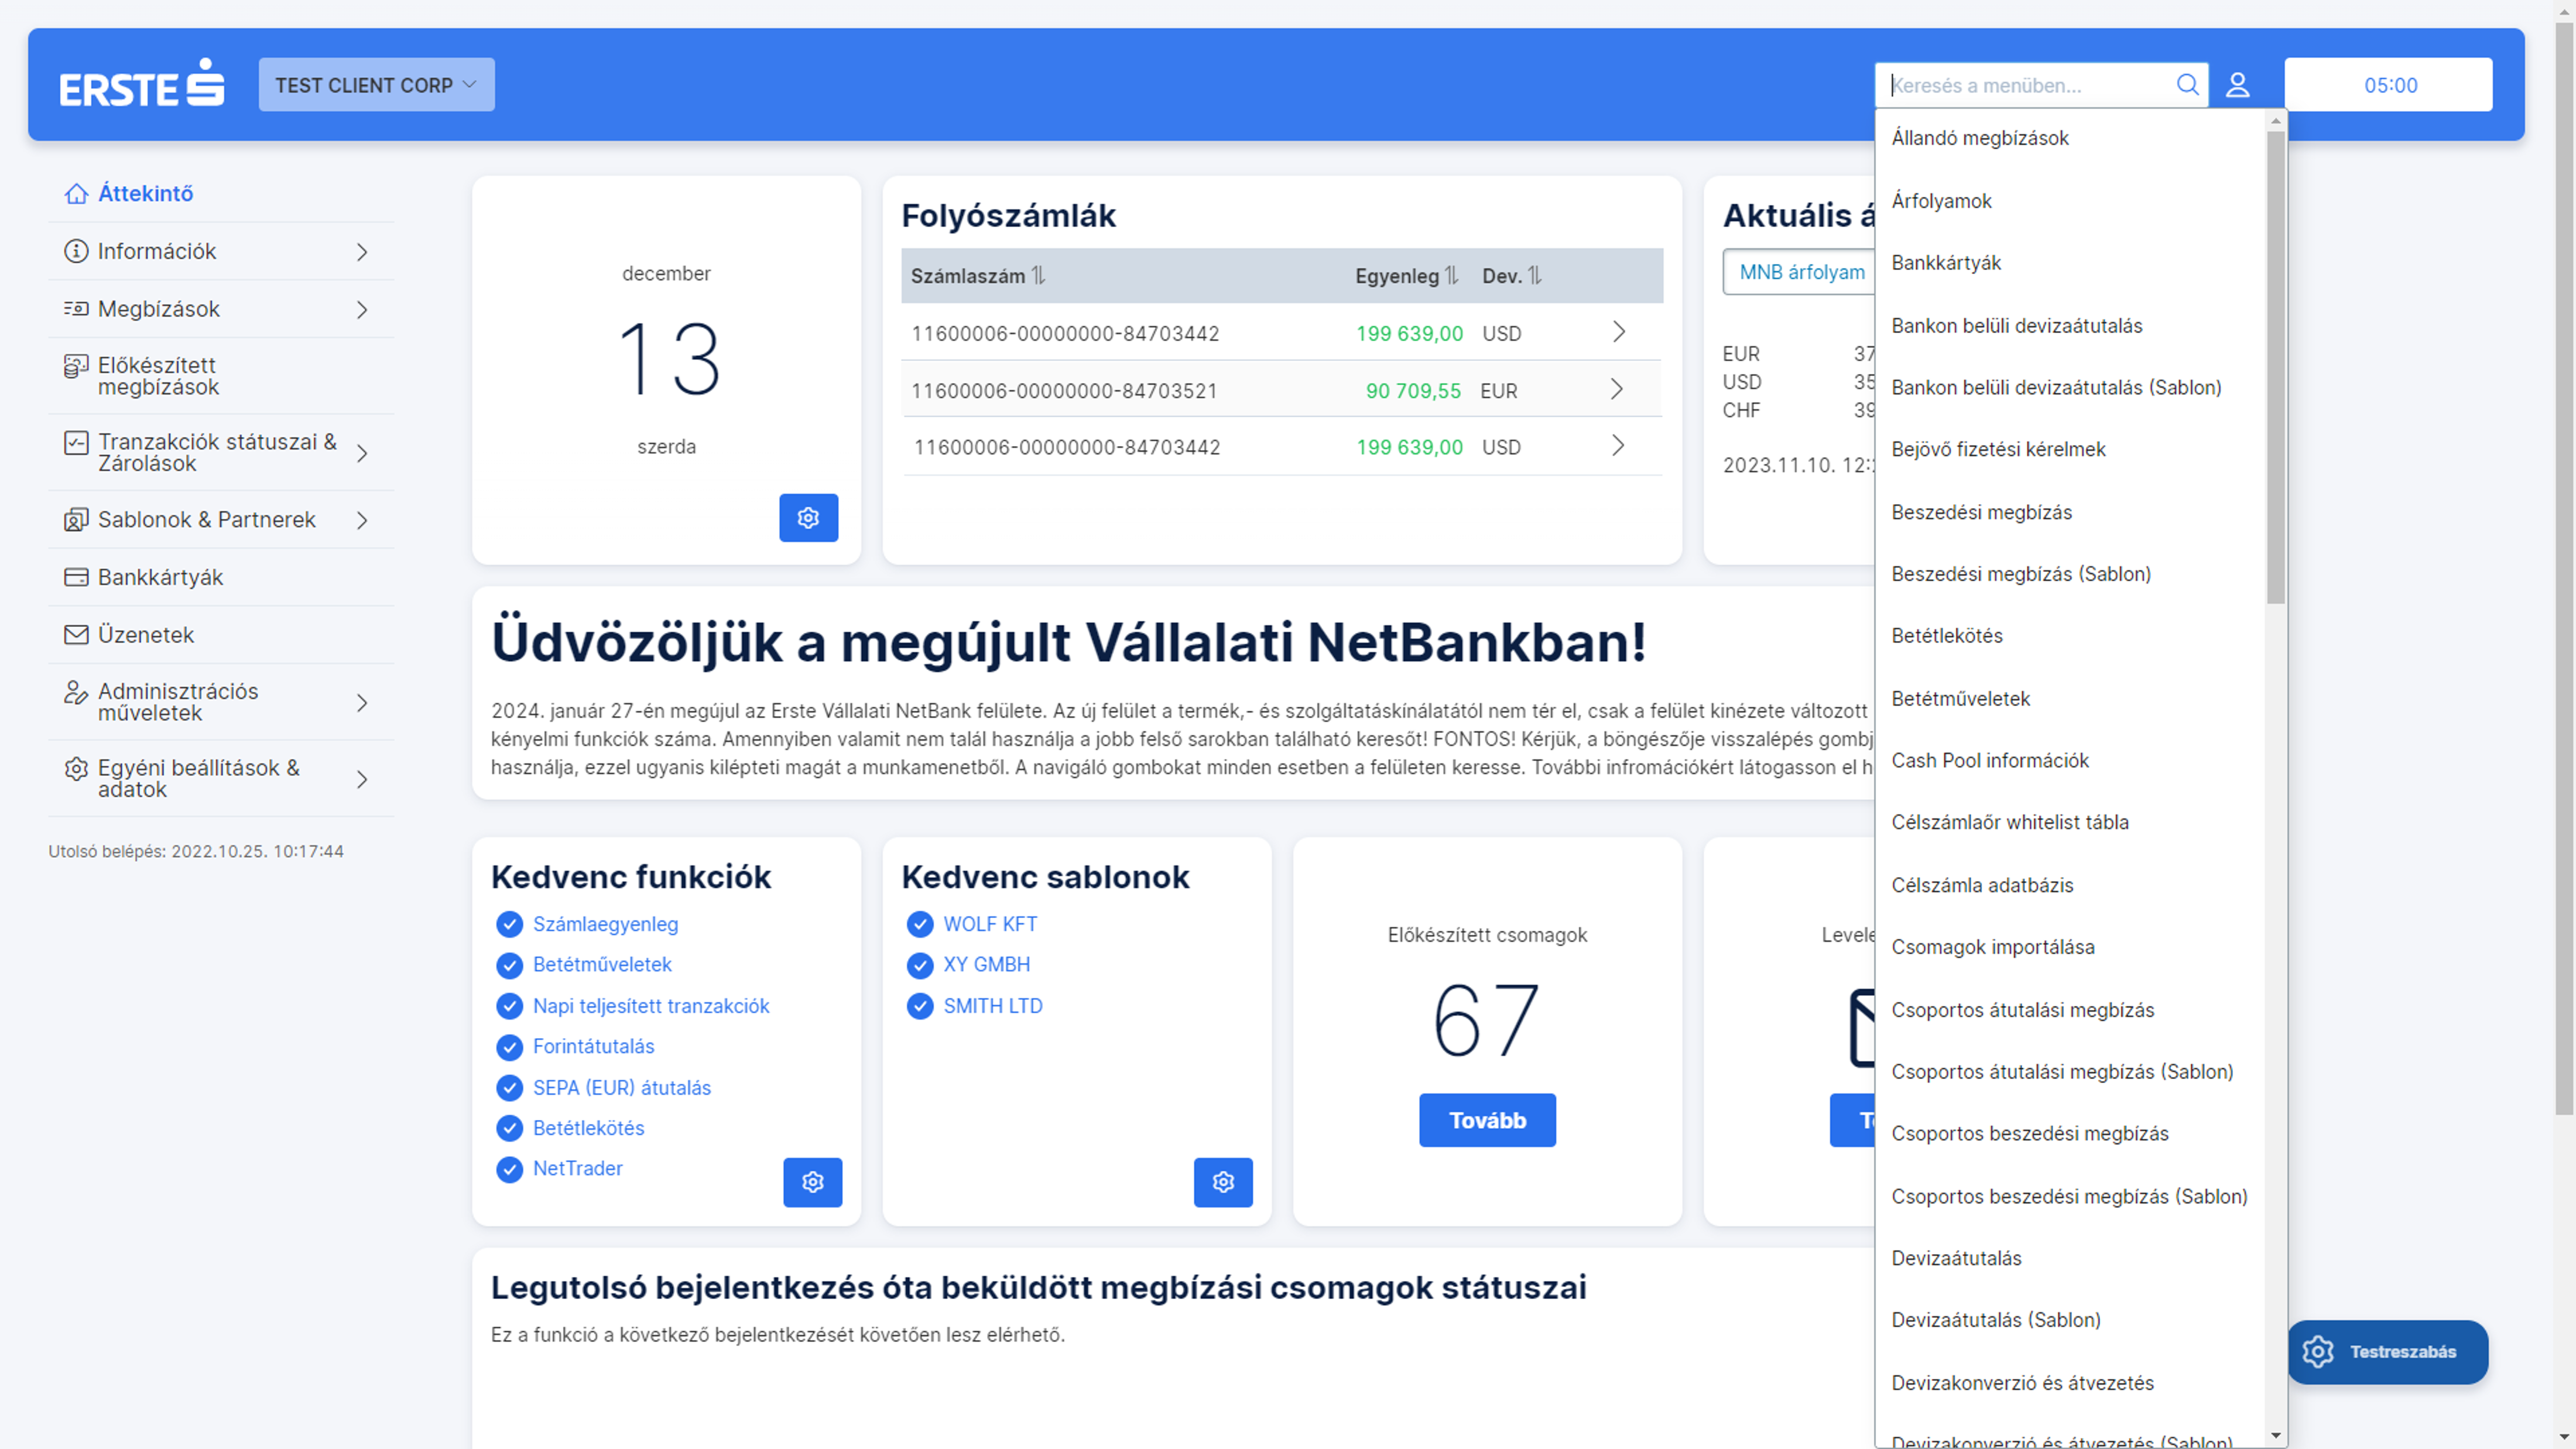2576x1449 pixels.
Task: Click the Előkészített megbízások sidebar icon
Action: (76, 366)
